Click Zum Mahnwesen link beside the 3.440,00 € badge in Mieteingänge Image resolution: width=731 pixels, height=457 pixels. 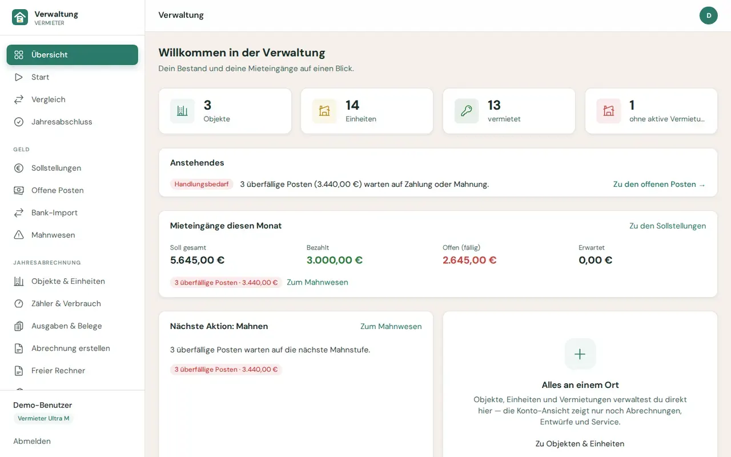[x=318, y=282]
